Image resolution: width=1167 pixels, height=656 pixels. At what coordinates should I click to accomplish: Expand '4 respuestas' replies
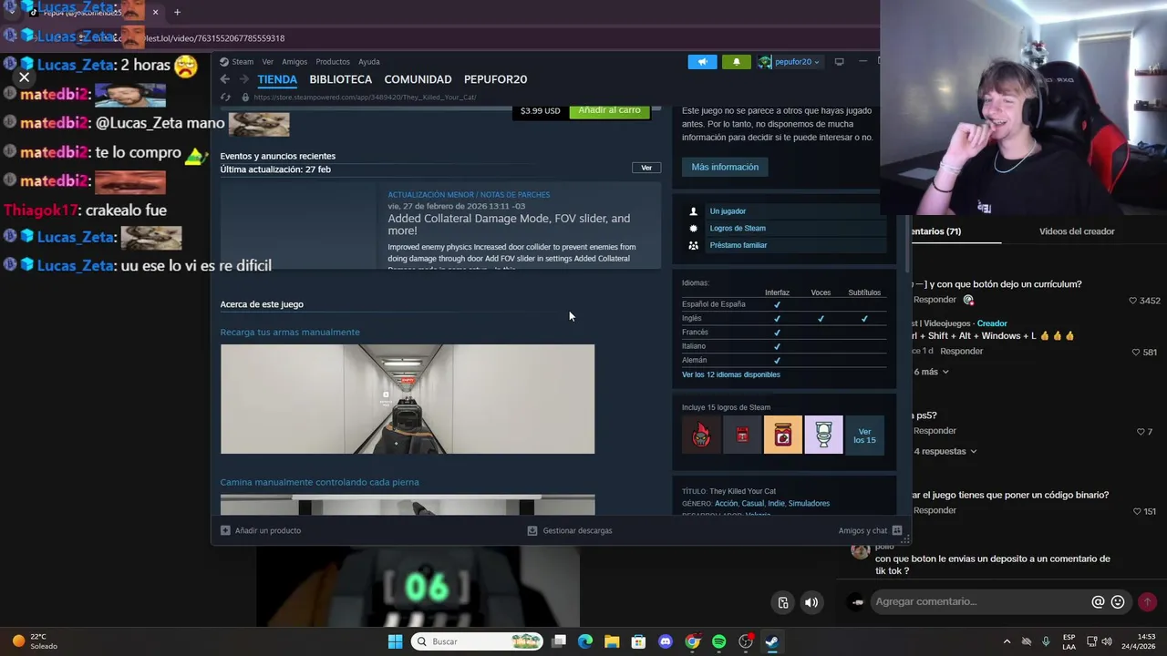[945, 451]
